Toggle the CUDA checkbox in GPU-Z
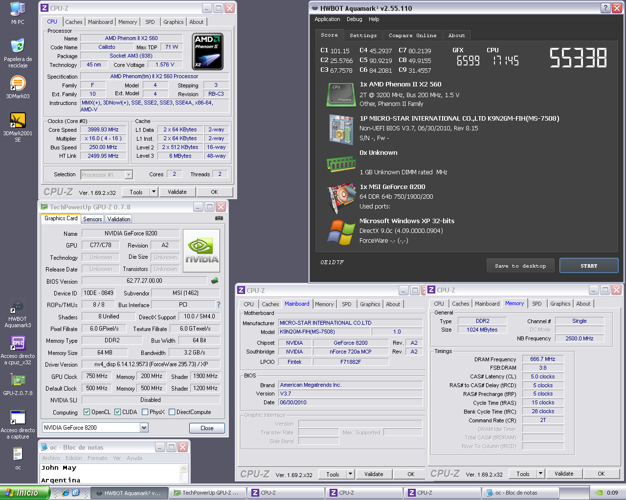 tap(117, 412)
